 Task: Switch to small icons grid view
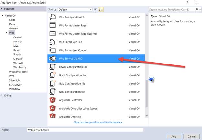95,9
